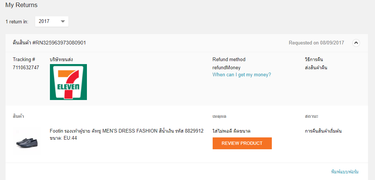Click the refundMoney refund method value

(226, 67)
